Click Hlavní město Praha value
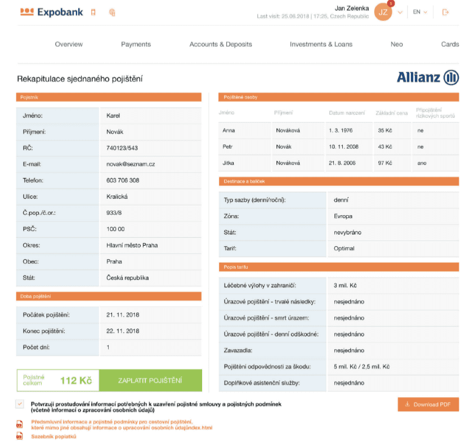The width and height of the screenshot is (474, 441). click(x=132, y=246)
